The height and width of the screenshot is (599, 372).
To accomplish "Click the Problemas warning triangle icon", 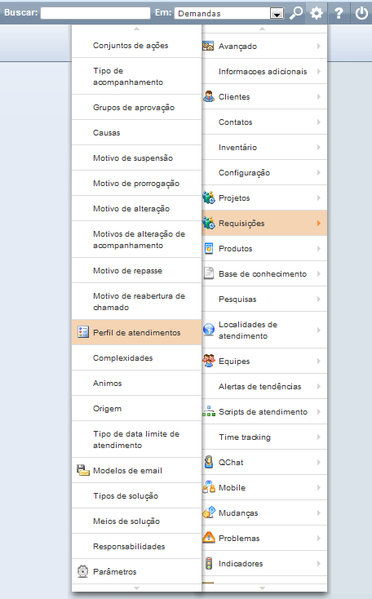I will click(209, 538).
